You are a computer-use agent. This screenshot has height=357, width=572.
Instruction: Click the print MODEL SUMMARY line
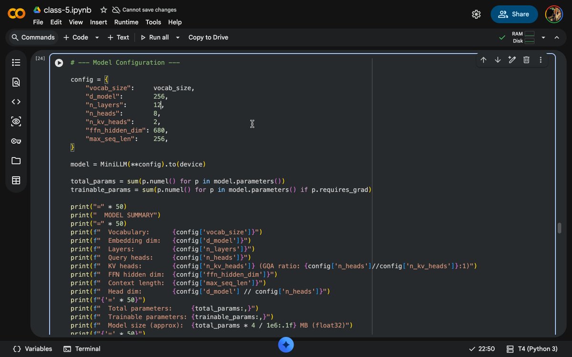(116, 215)
